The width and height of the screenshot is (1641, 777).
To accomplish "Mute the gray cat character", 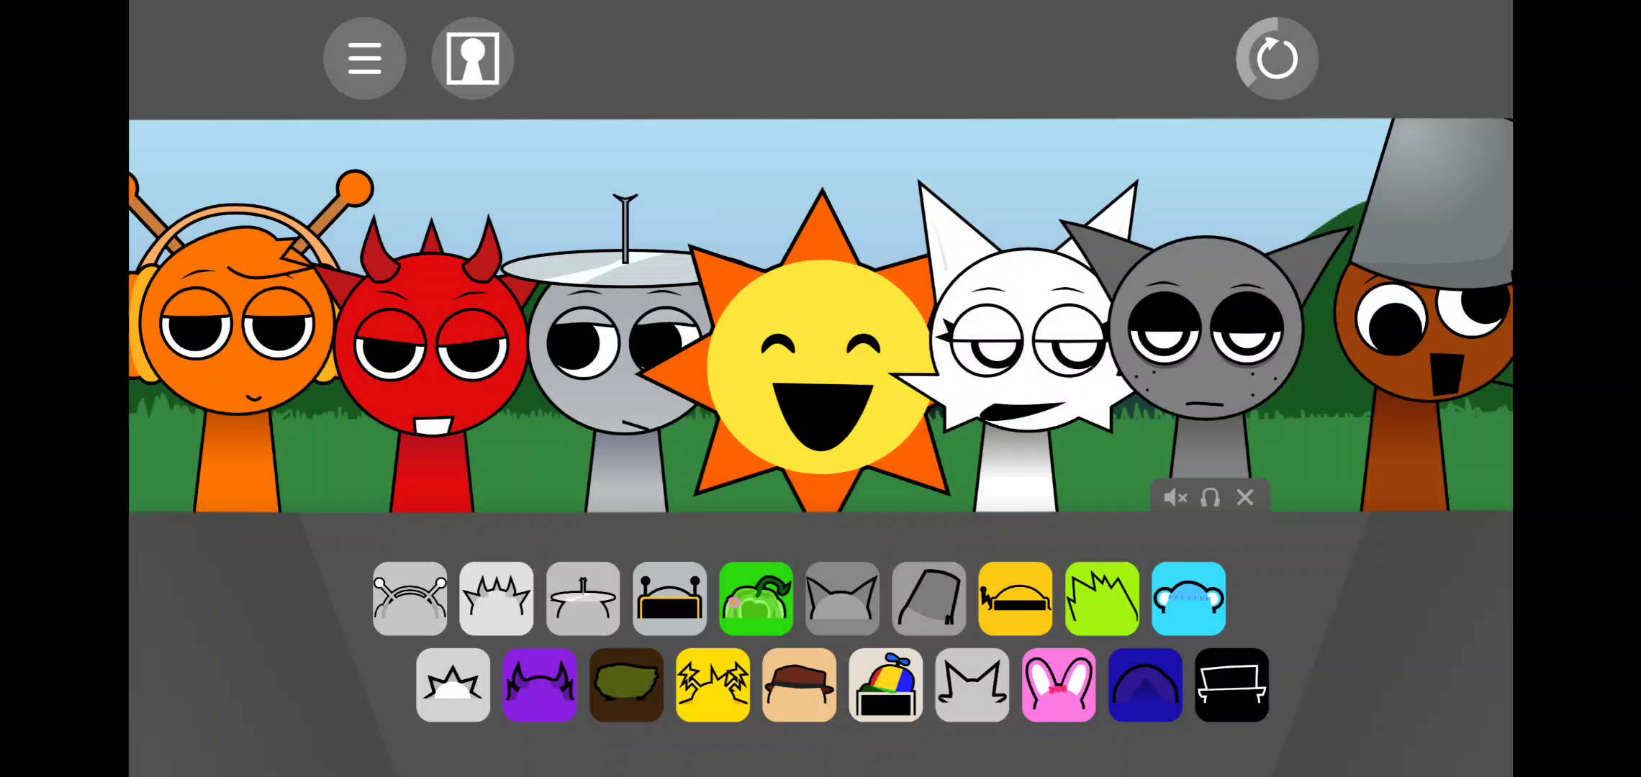I will pyautogui.click(x=1175, y=497).
